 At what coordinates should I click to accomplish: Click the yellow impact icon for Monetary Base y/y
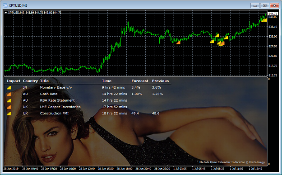[x=9, y=88]
